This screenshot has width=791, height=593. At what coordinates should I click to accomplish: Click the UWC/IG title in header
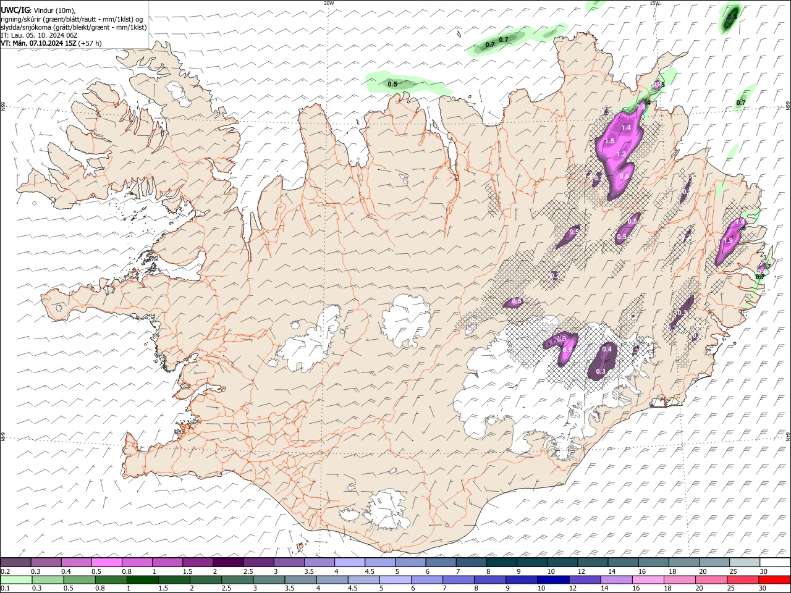14,10
